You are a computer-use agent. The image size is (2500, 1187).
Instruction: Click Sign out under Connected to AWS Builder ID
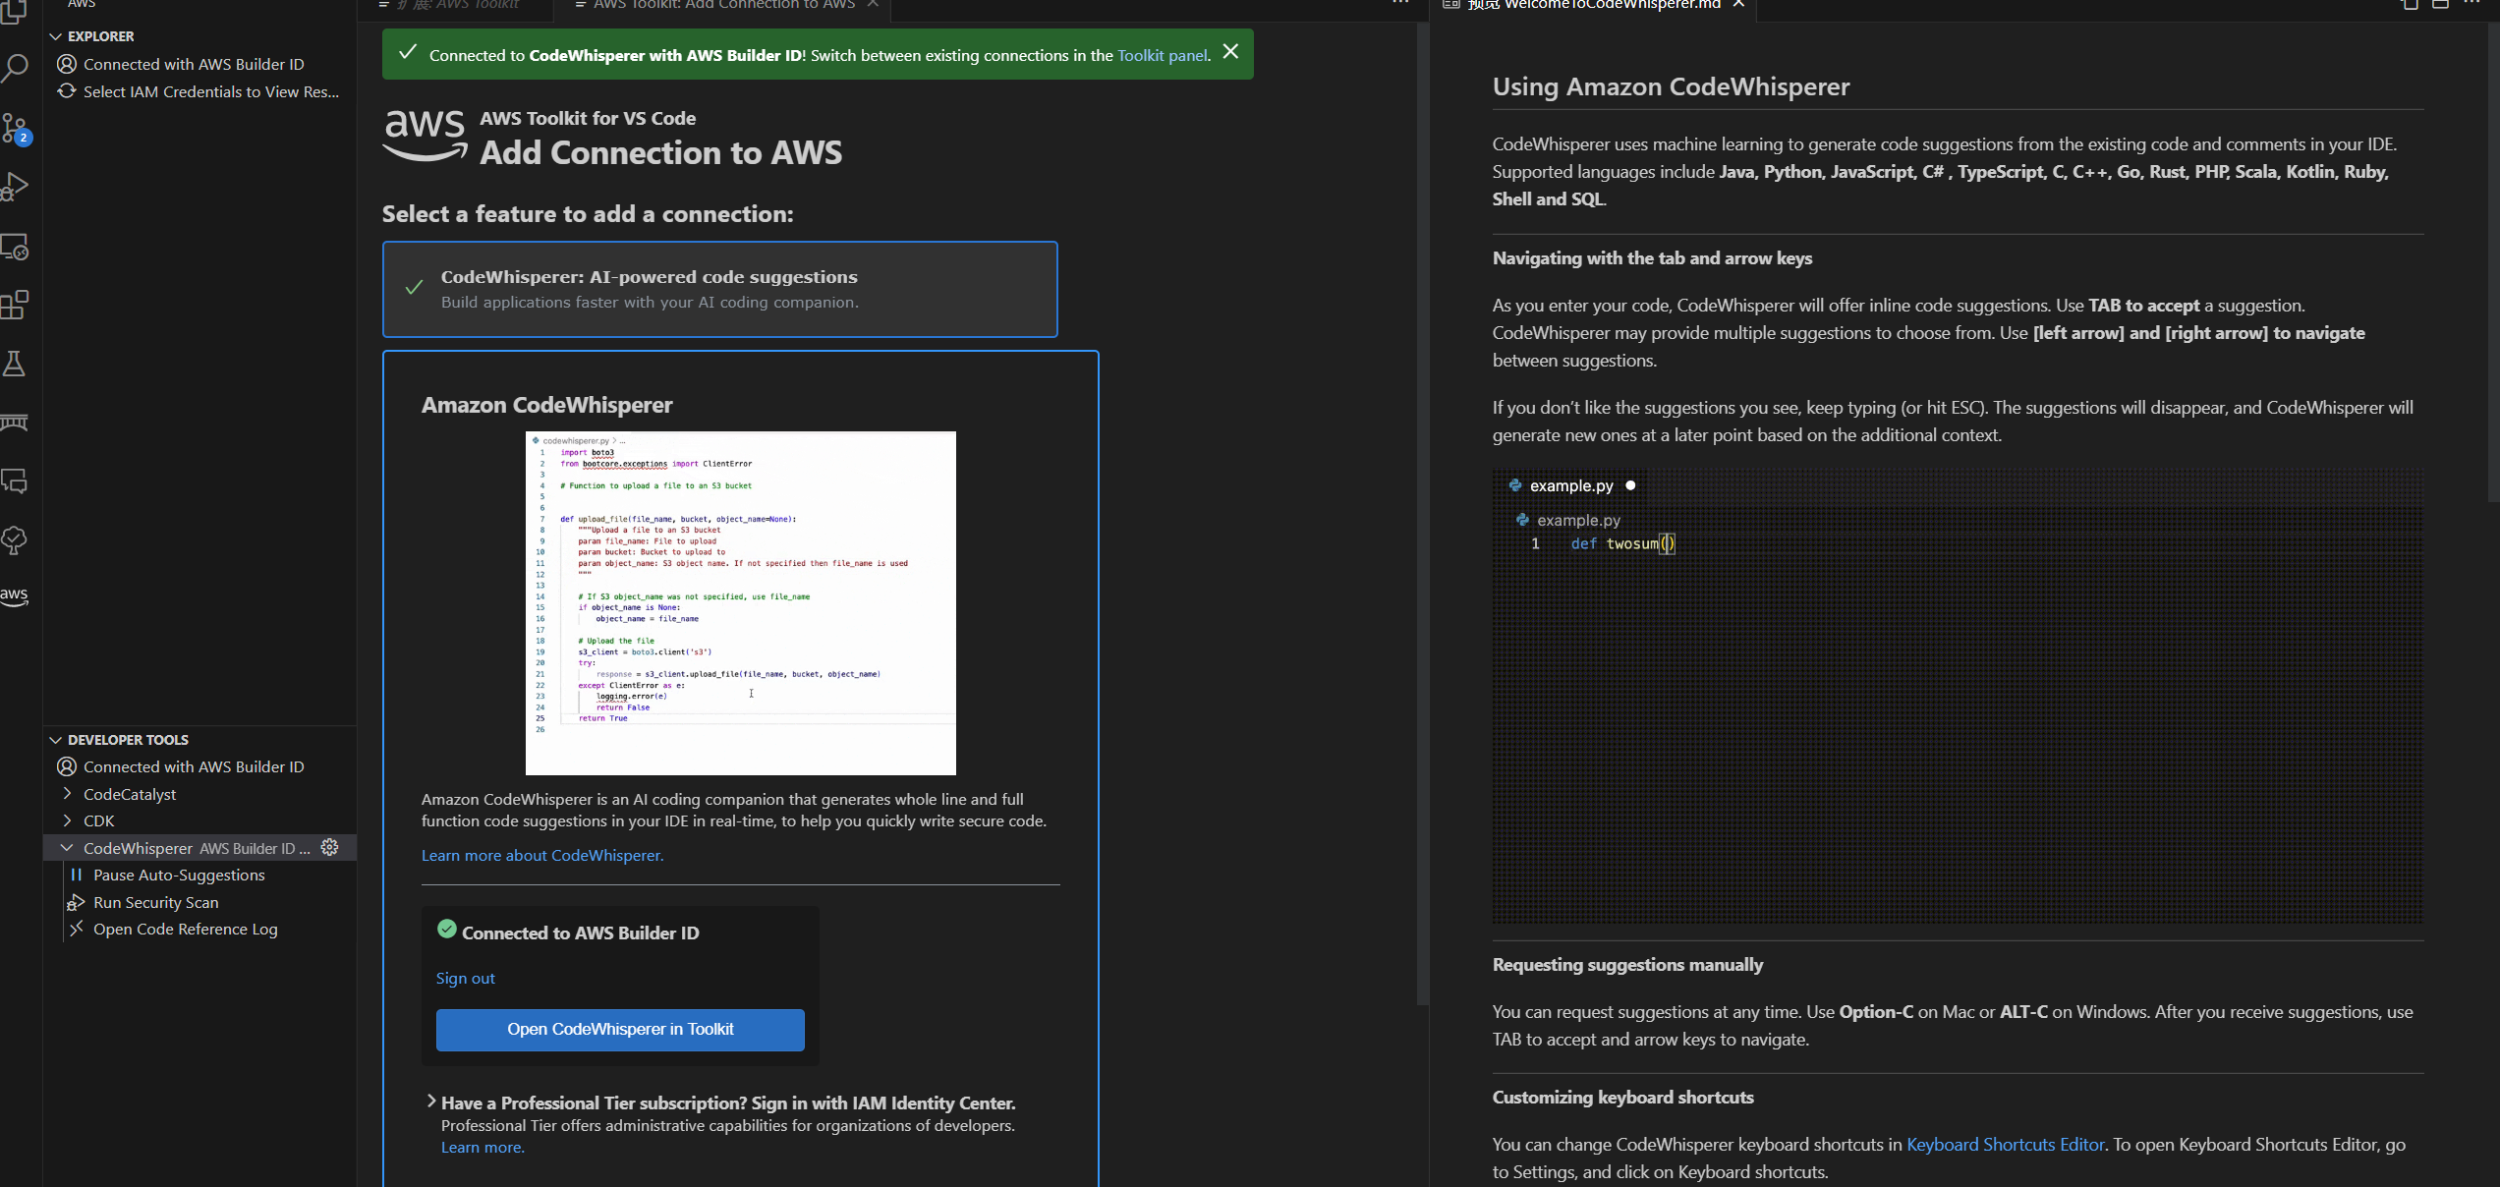coord(466,978)
